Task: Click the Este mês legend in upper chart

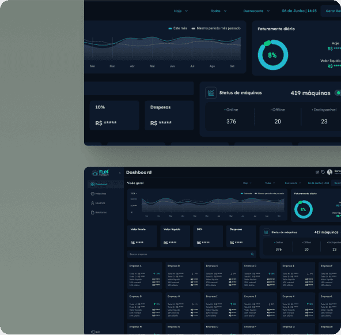Action: coord(178,28)
